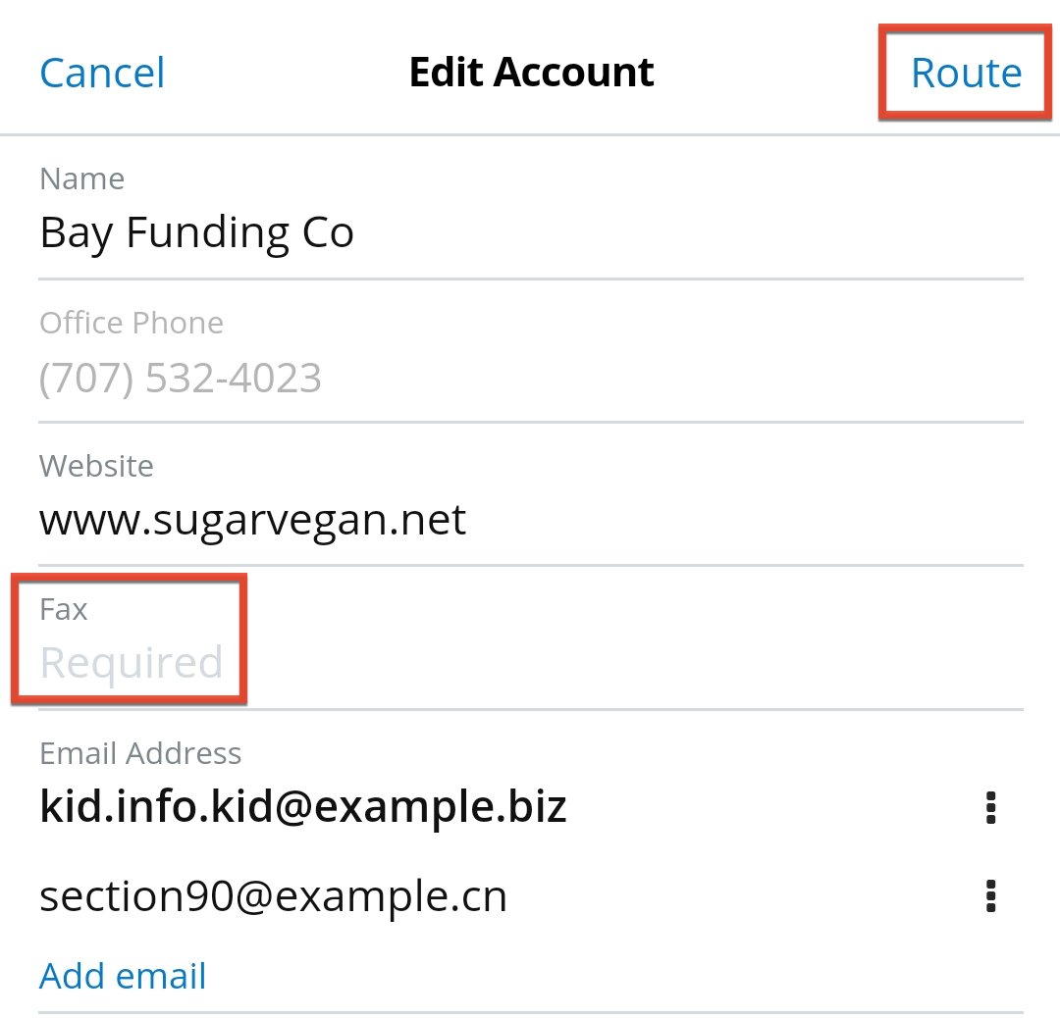Edit the secondary email section90@example.cn
This screenshot has height=1018, width=1060.
[x=273, y=895]
